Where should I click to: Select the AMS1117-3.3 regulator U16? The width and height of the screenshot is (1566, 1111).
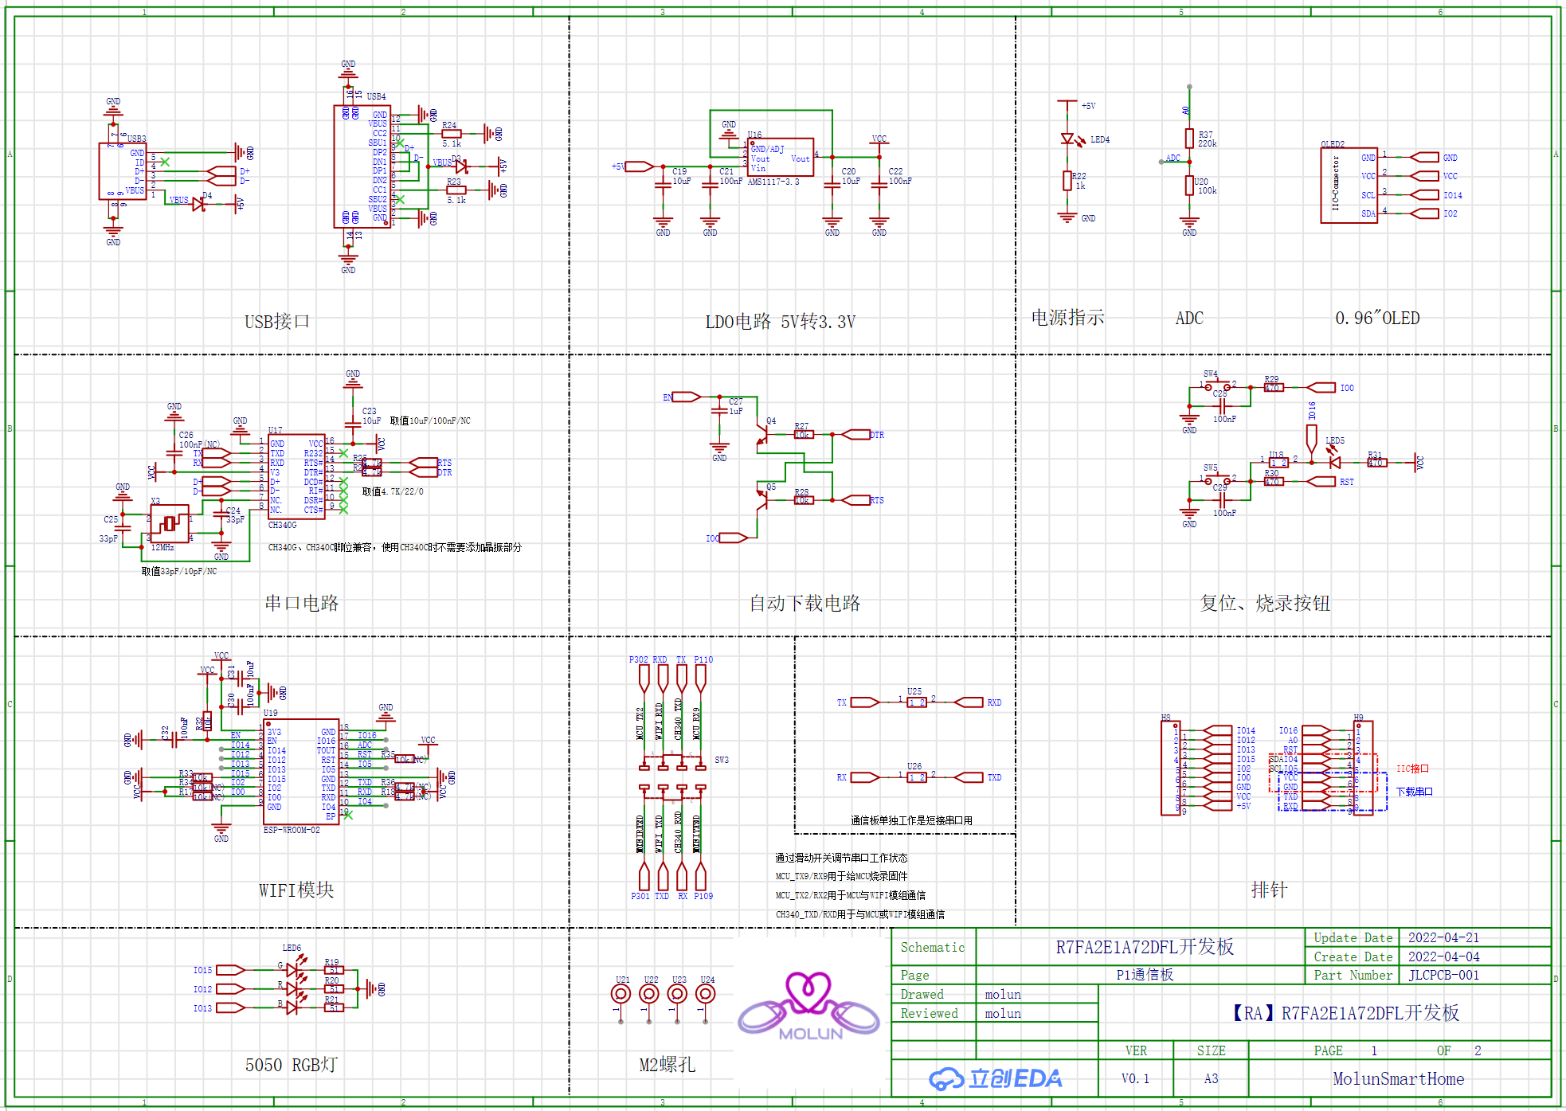coord(780,157)
